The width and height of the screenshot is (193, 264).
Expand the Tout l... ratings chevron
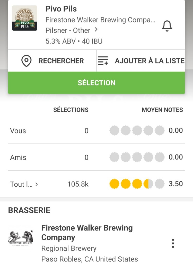click(x=37, y=184)
